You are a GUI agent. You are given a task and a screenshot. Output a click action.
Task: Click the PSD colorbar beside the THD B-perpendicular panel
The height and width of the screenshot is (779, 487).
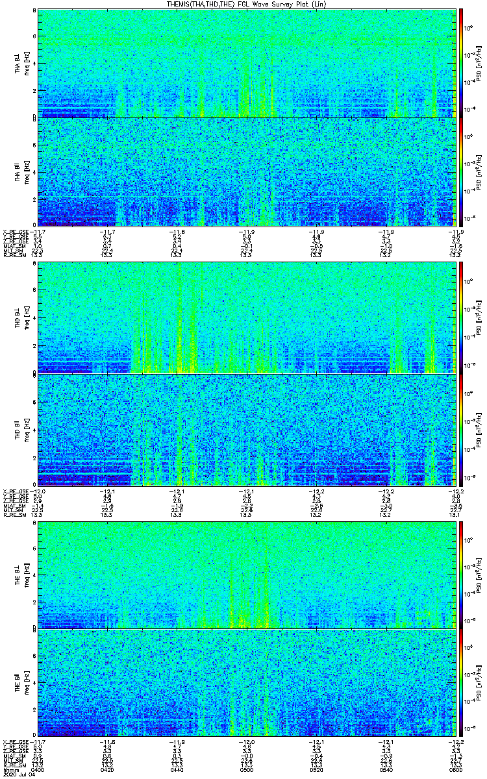461,317
